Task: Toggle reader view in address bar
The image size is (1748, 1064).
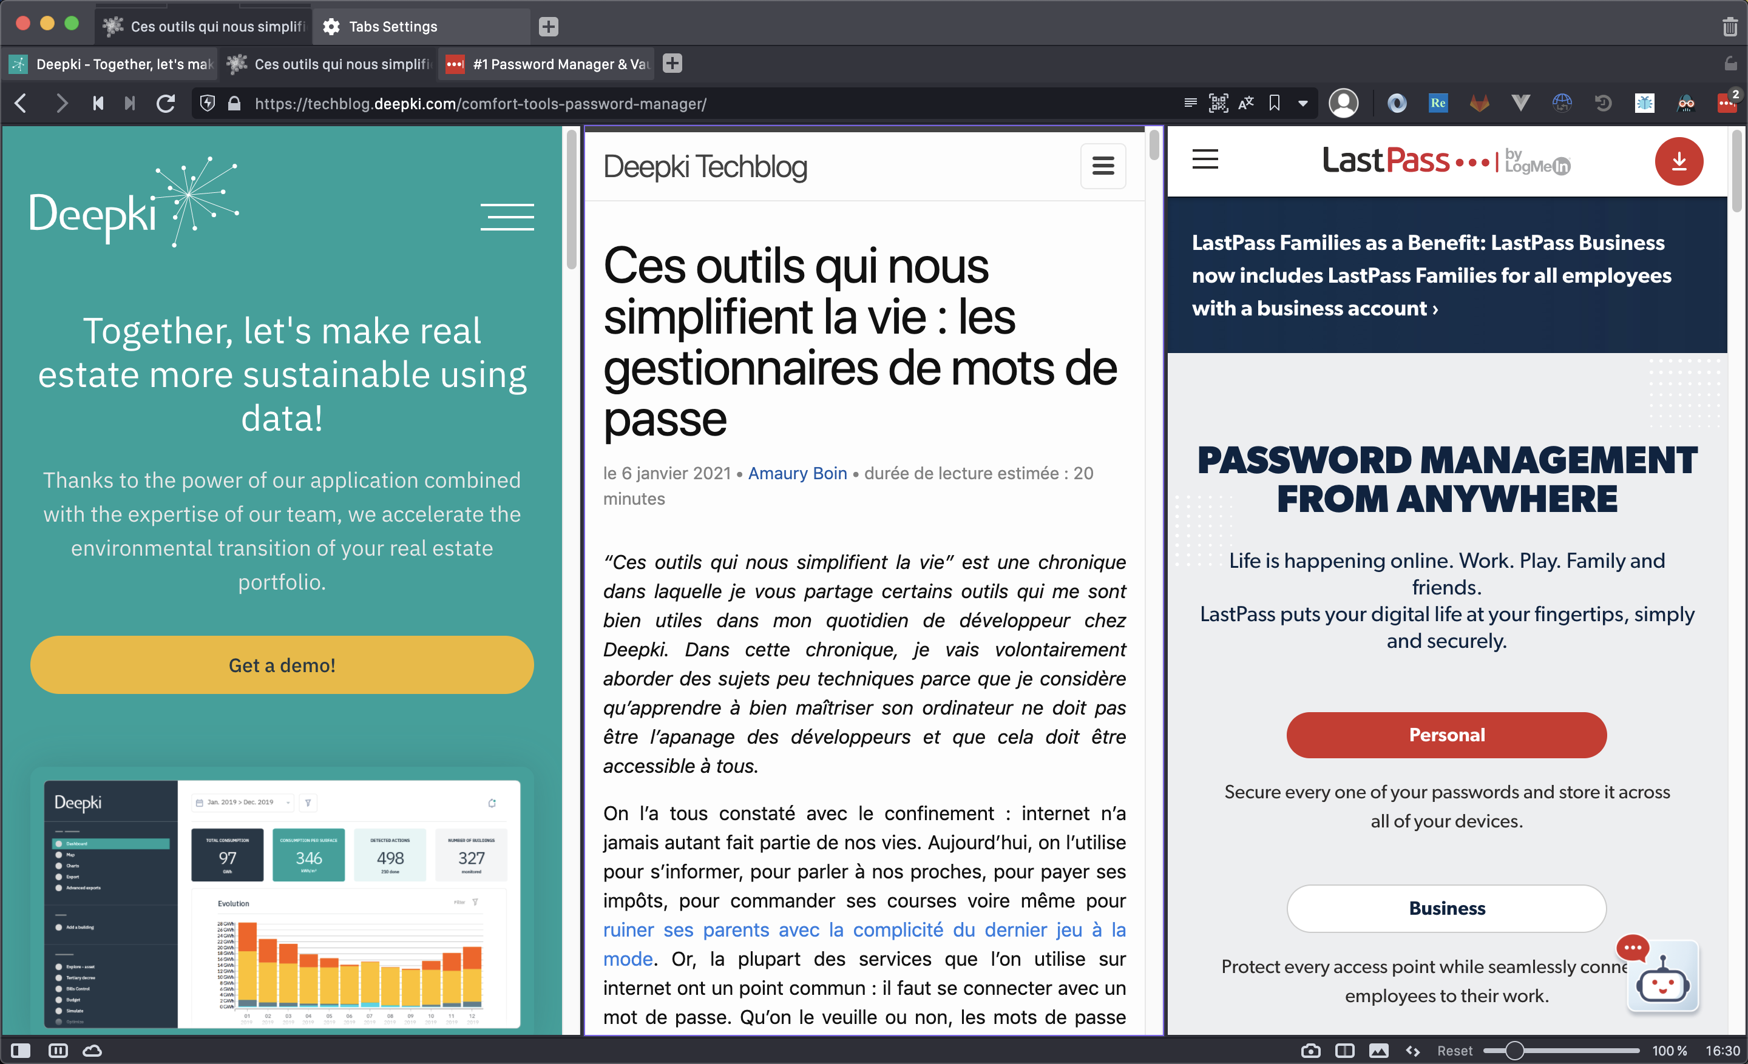Action: coord(1190,104)
